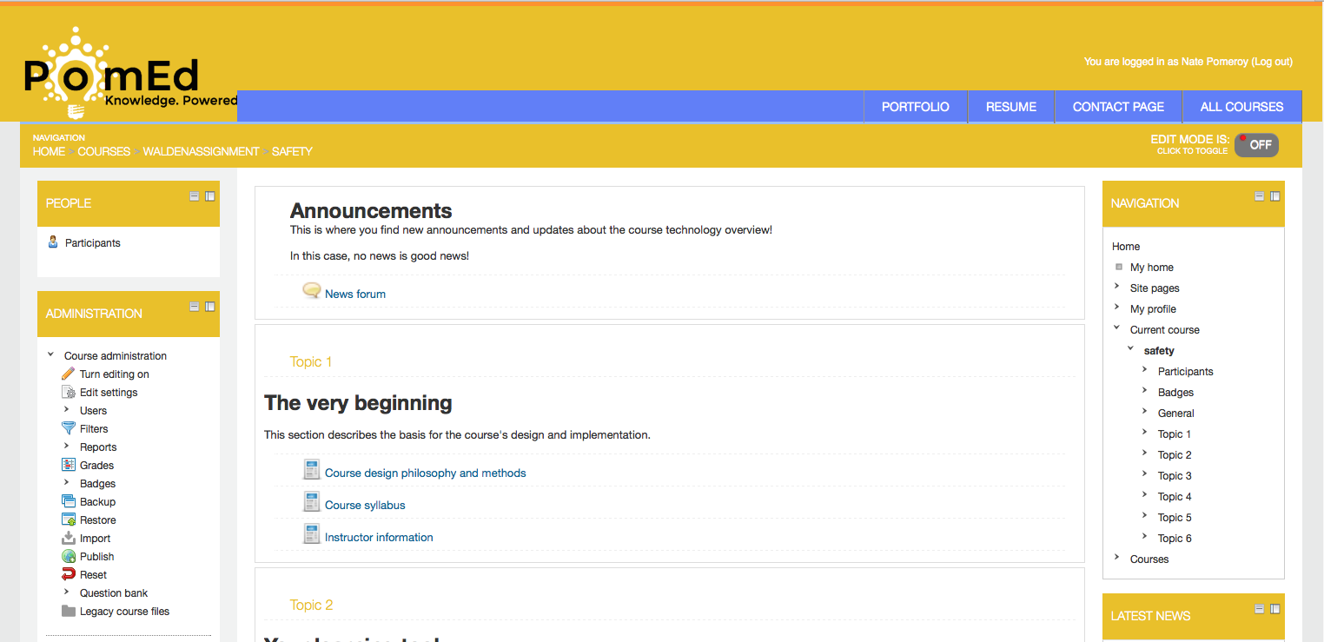Open the PORTFOLIO menu tab
Viewport: 1324px width, 642px height.
pyautogui.click(x=915, y=107)
